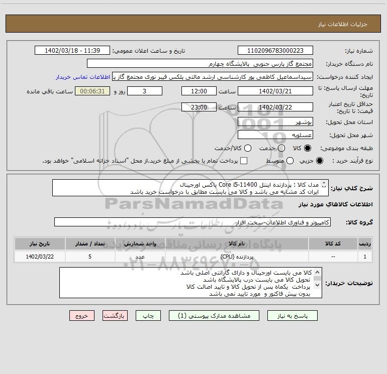The height and width of the screenshot is (374, 387).
Task: Open اطلاعات تماس خریدار link
Action: pos(83,77)
